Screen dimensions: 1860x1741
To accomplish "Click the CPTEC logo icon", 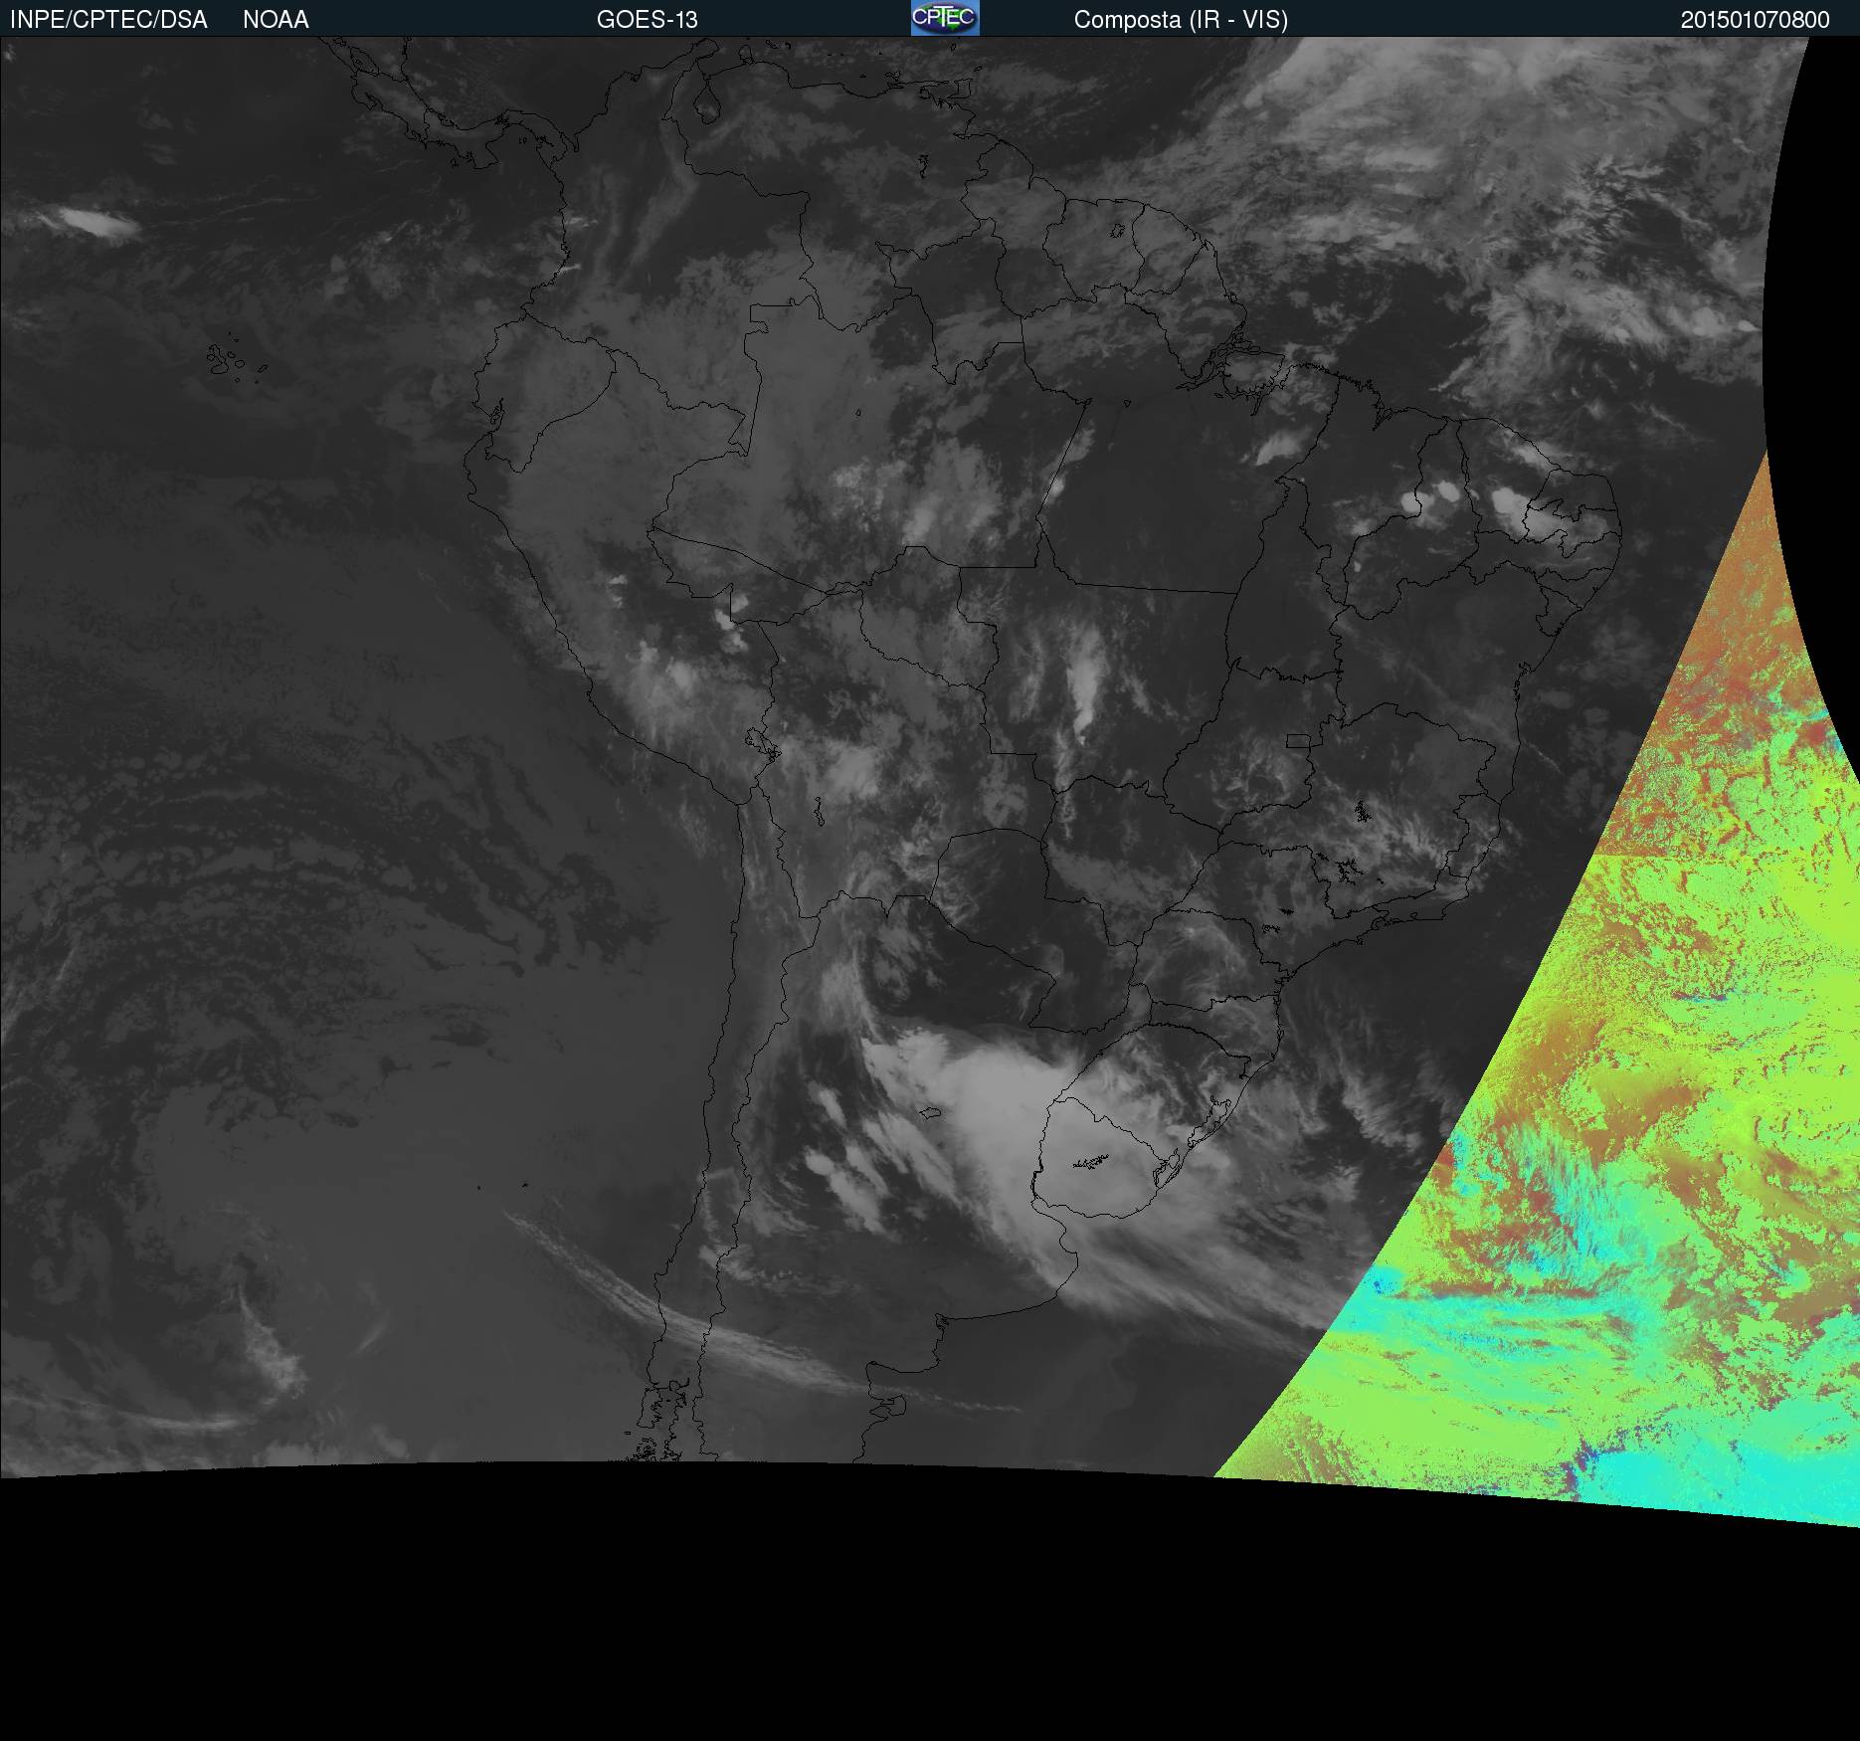I will pyautogui.click(x=945, y=18).
